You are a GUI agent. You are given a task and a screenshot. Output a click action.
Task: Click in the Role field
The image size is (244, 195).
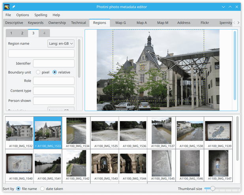click(x=54, y=81)
